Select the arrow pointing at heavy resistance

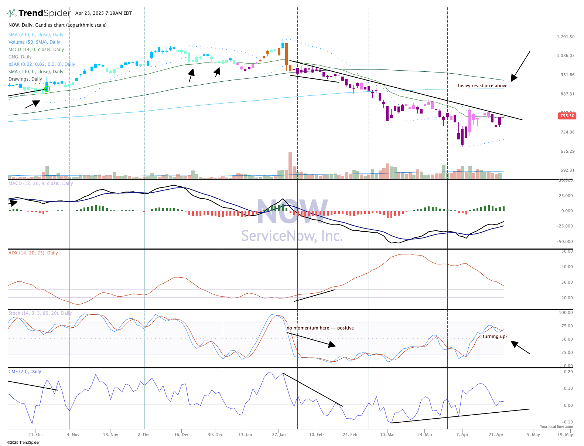[520, 67]
